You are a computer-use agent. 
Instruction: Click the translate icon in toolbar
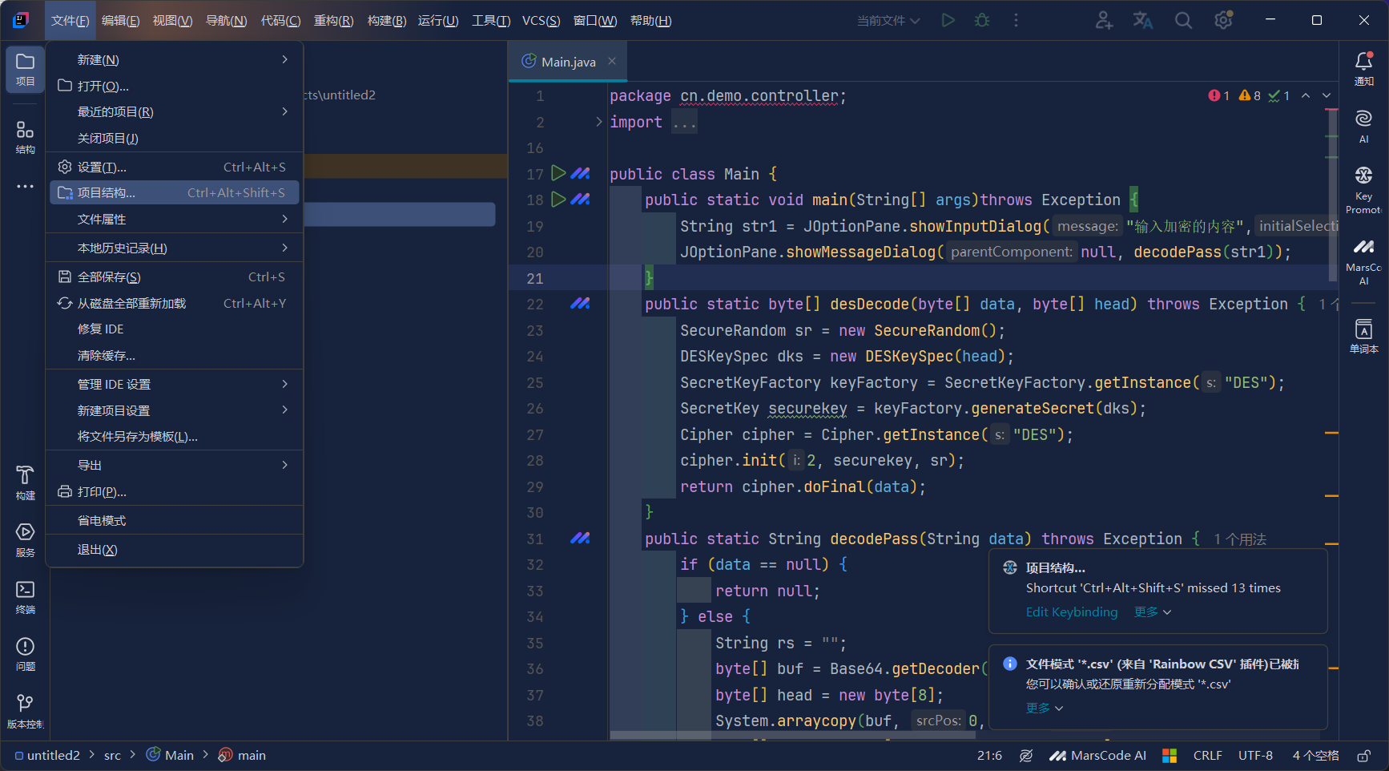1143,20
